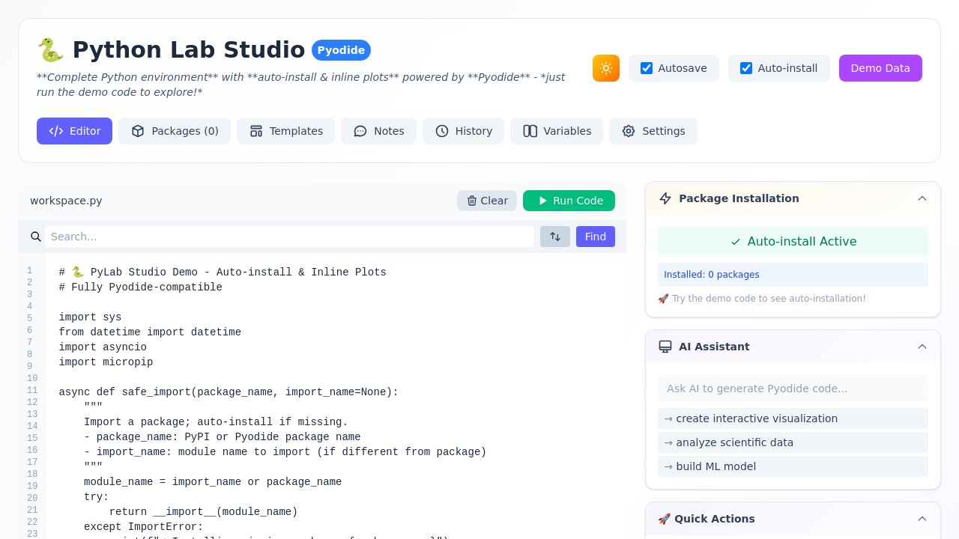Collapse the Package Installation panel
Image resolution: width=959 pixels, height=539 pixels.
[922, 198]
